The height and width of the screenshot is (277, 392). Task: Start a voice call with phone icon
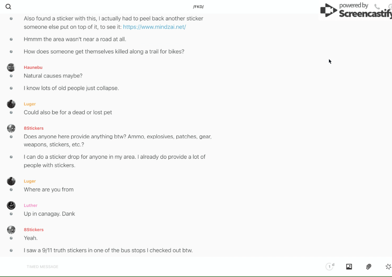[x=377, y=7]
